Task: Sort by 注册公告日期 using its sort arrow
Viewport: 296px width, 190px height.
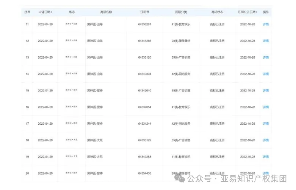Action: point(257,12)
